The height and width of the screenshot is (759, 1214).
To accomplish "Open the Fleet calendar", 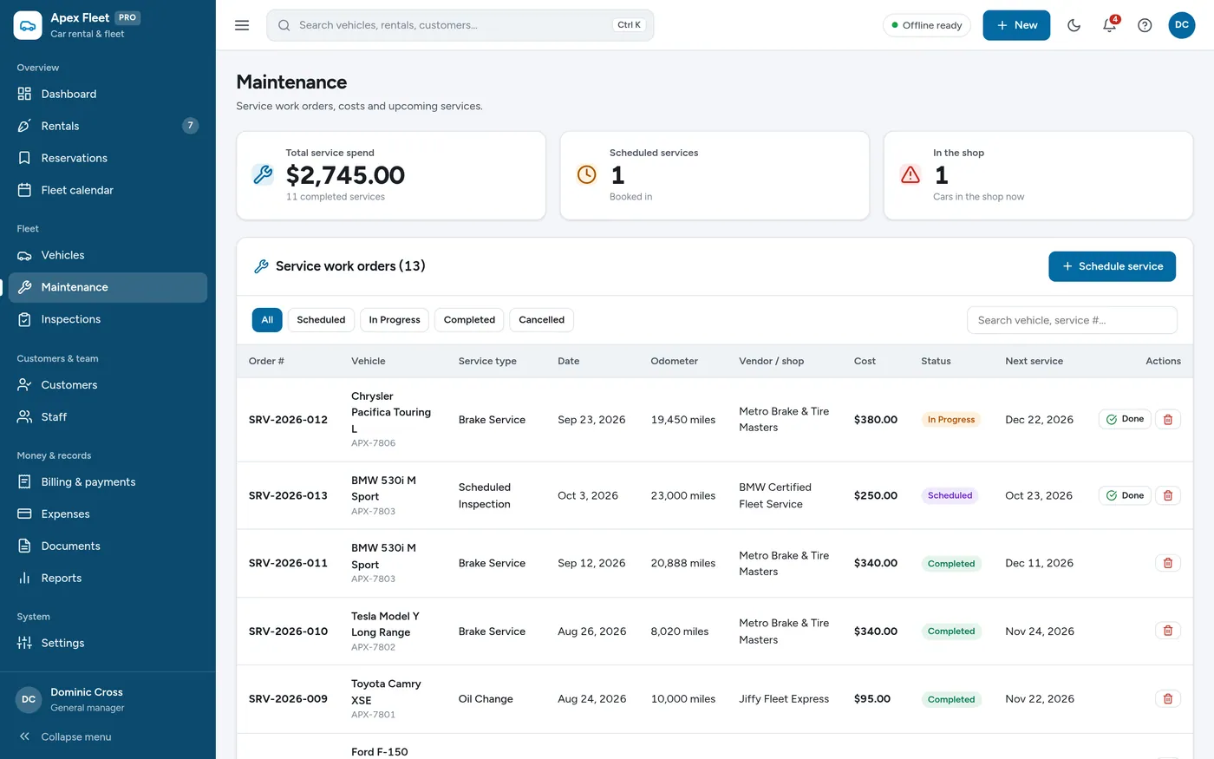I will click(x=108, y=190).
